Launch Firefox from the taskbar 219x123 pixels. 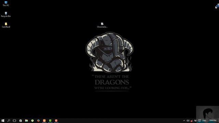38,121
